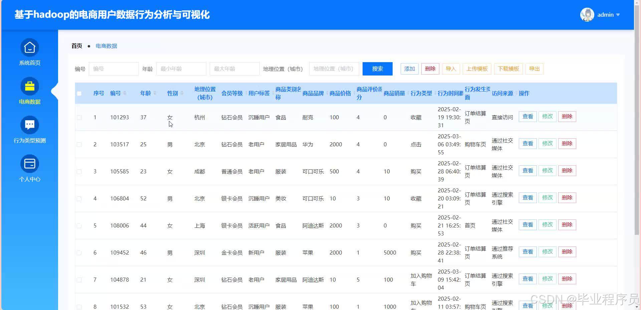Open 首页 from the breadcrumb

click(x=76, y=46)
